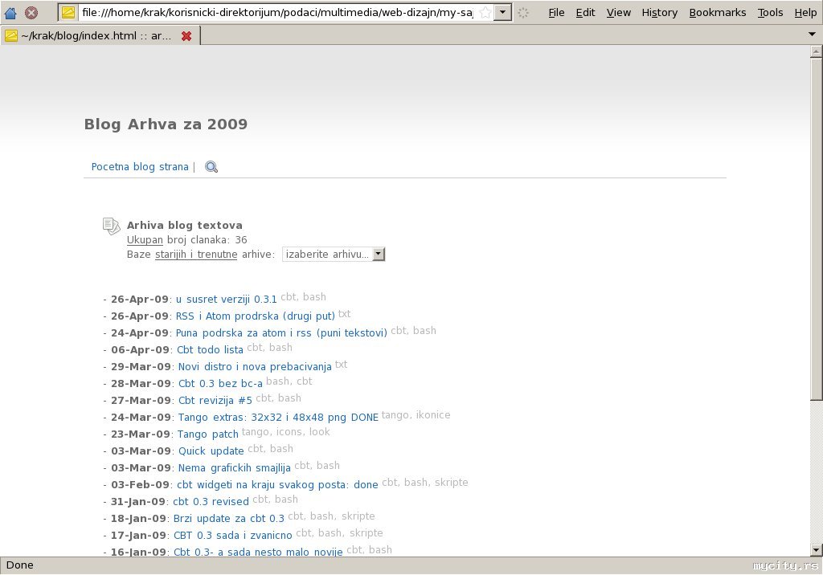Open 'Nema grafickih smajlija' post

point(234,468)
